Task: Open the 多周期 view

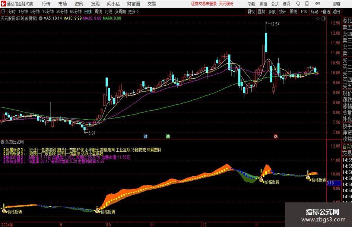Action: (120, 12)
